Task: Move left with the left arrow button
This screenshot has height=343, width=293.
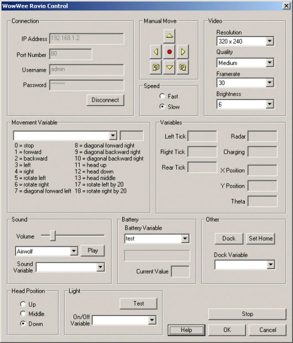Action: click(156, 52)
